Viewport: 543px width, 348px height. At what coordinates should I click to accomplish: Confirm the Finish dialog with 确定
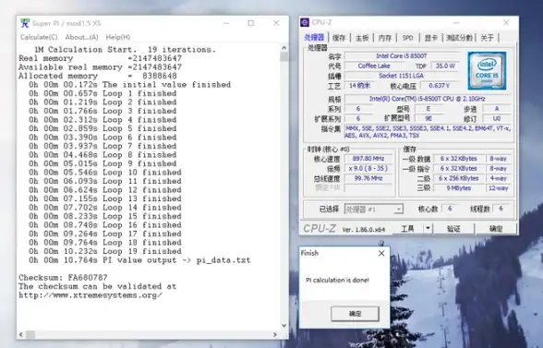point(355,314)
